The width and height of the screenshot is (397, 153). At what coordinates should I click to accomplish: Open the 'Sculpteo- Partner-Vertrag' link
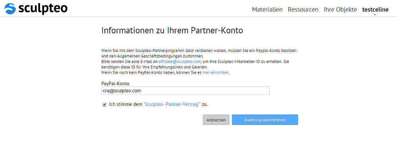[x=172, y=104]
